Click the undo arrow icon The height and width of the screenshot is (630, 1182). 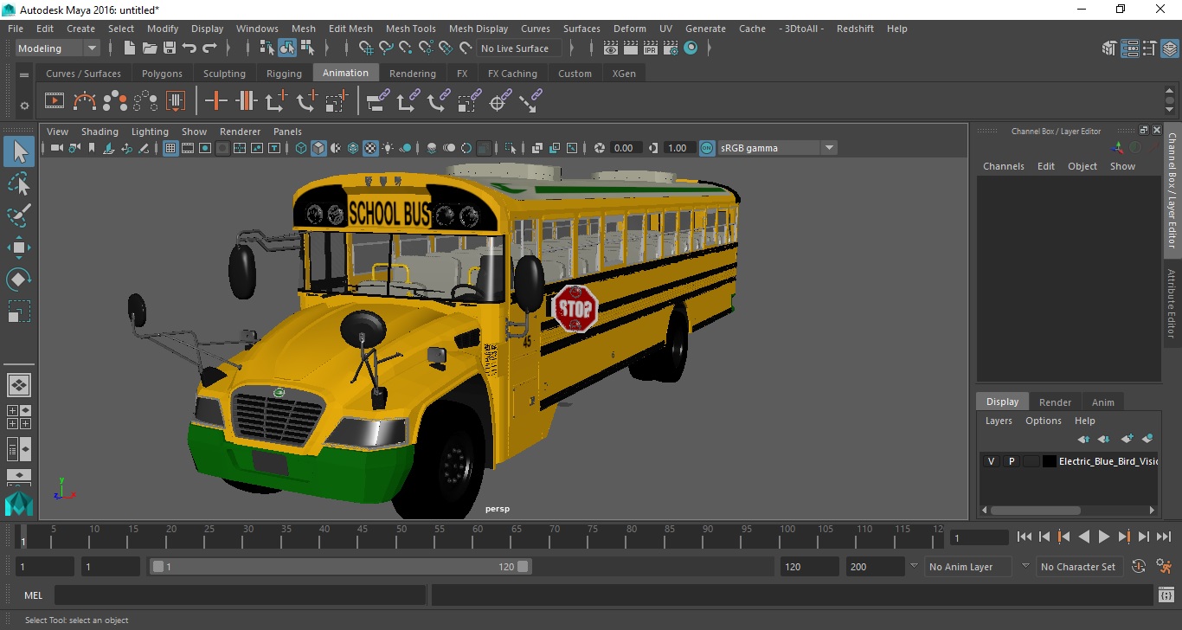click(x=190, y=48)
